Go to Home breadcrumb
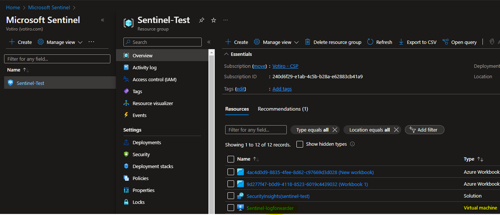This screenshot has width=500, height=215. click(x=13, y=7)
